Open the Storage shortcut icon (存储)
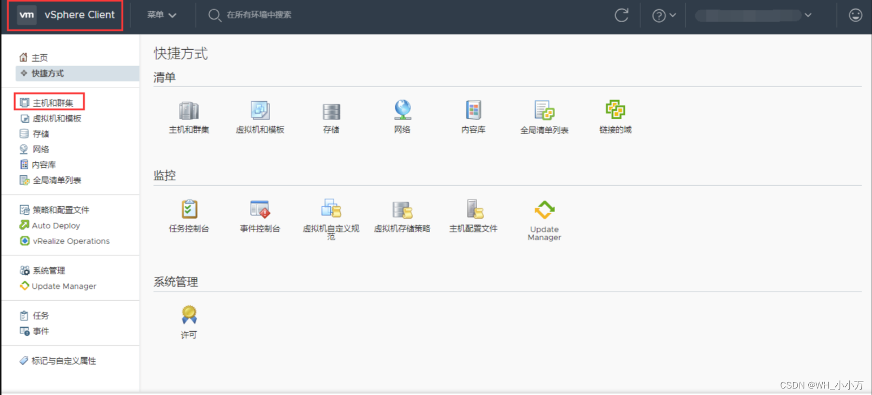Viewport: 872px width, 395px height. 331,111
